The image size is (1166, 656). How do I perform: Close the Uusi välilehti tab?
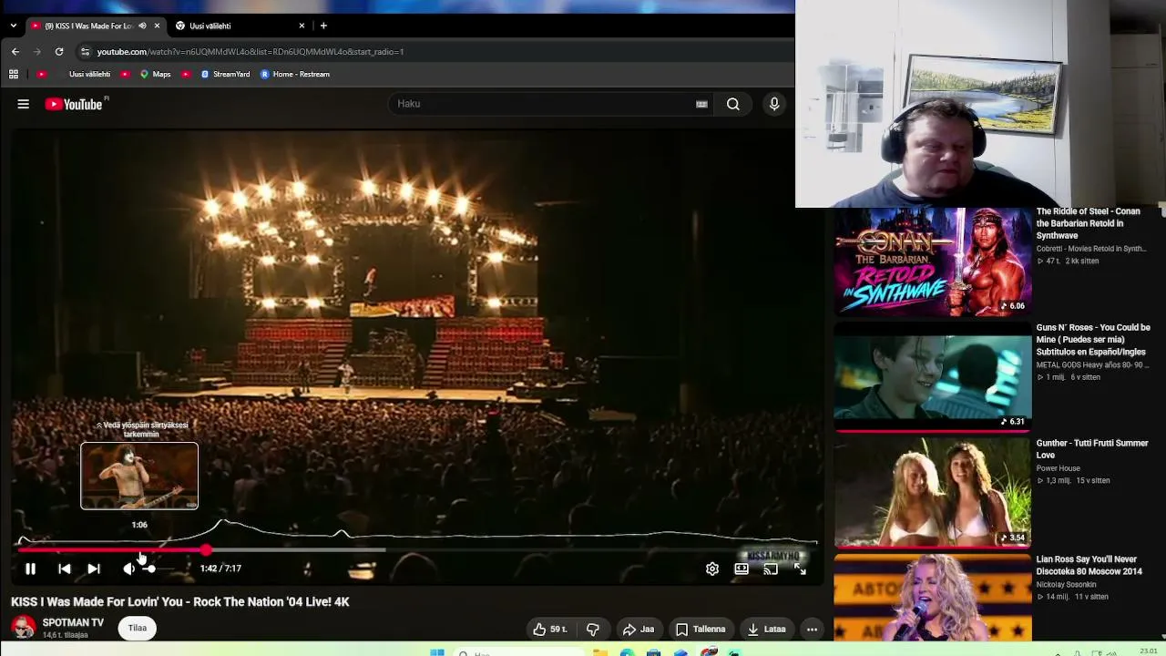click(x=302, y=26)
